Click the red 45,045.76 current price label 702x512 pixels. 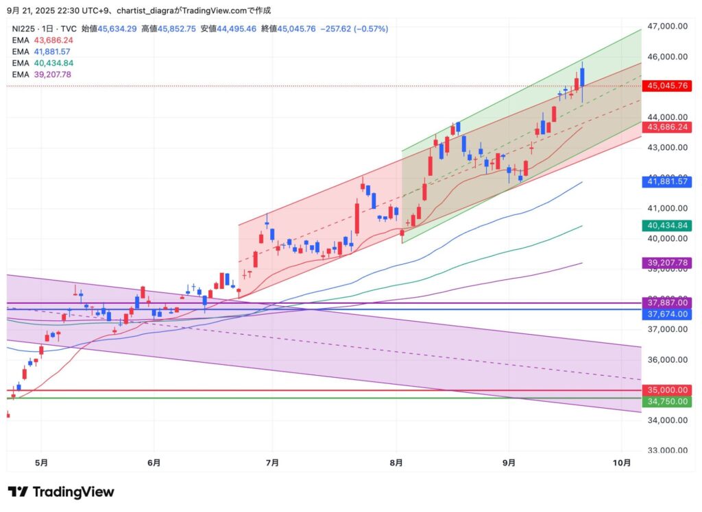(666, 86)
